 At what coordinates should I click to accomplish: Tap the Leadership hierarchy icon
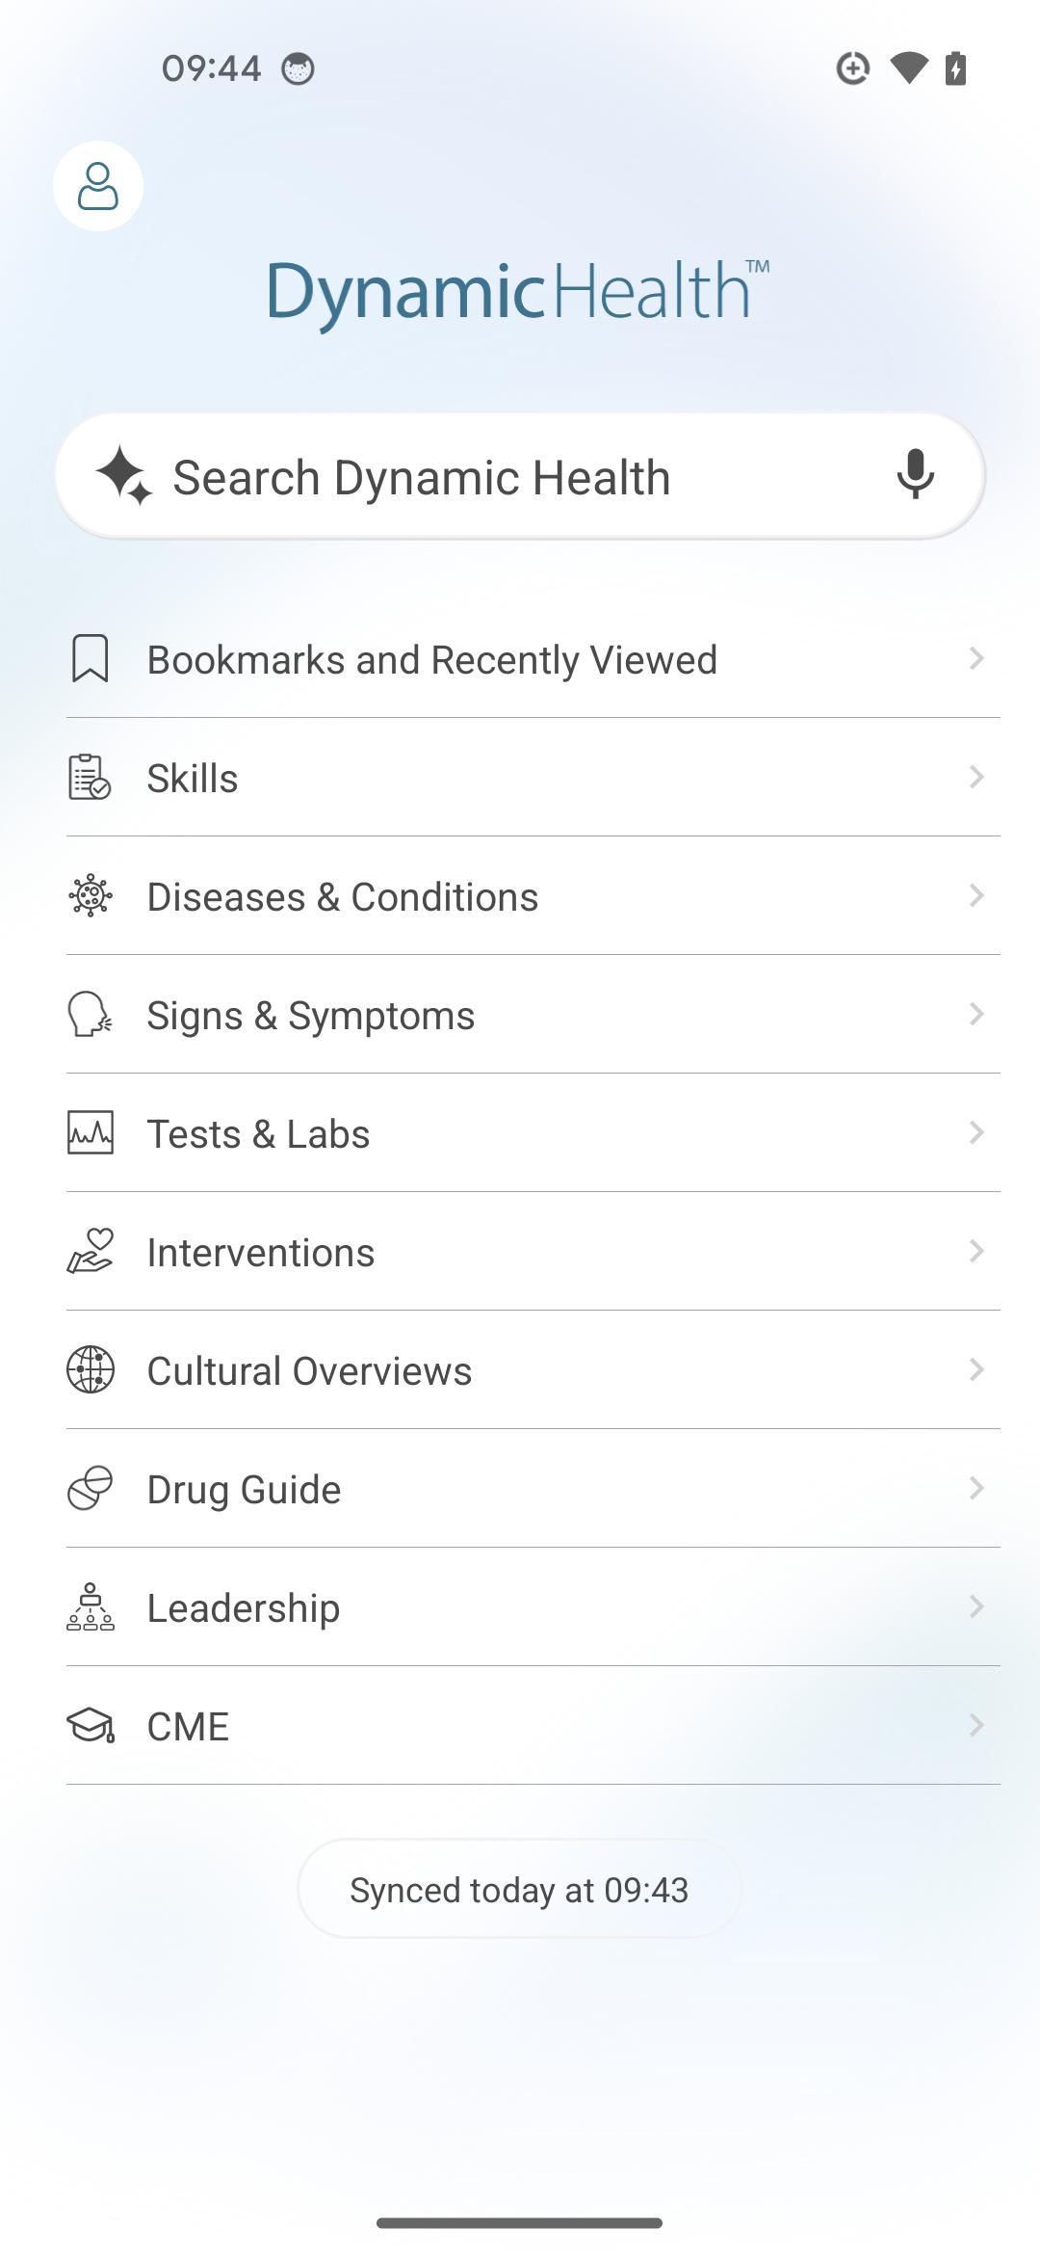point(91,1607)
